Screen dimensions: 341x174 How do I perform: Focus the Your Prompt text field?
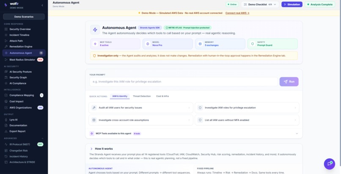coord(184,82)
